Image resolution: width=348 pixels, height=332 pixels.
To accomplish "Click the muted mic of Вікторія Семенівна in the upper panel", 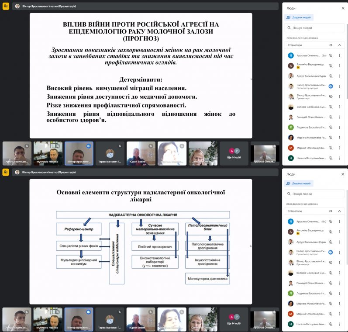I will click(x=331, y=107).
